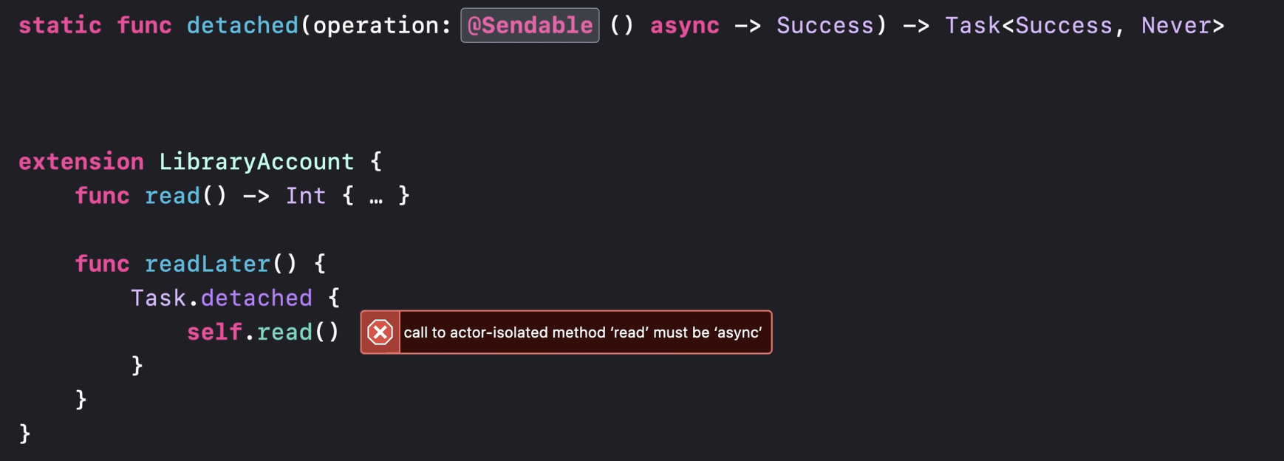Click the readLater function name
The image size is (1284, 461).
tap(208, 264)
